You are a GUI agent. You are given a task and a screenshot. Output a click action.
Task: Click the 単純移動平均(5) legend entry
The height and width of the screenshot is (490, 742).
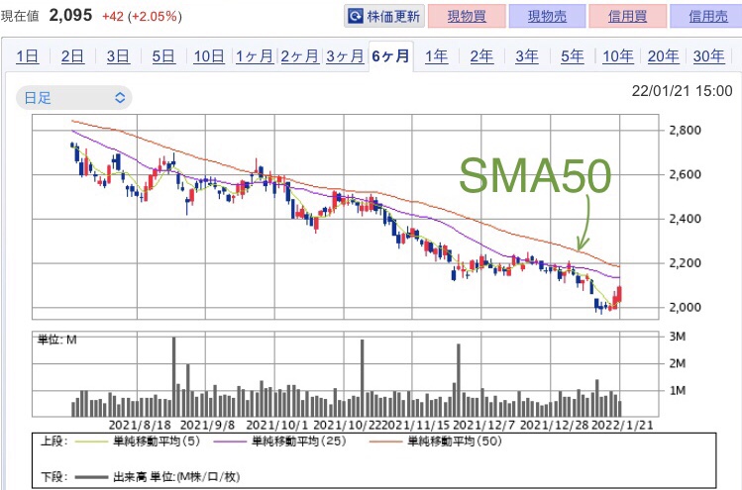[157, 441]
